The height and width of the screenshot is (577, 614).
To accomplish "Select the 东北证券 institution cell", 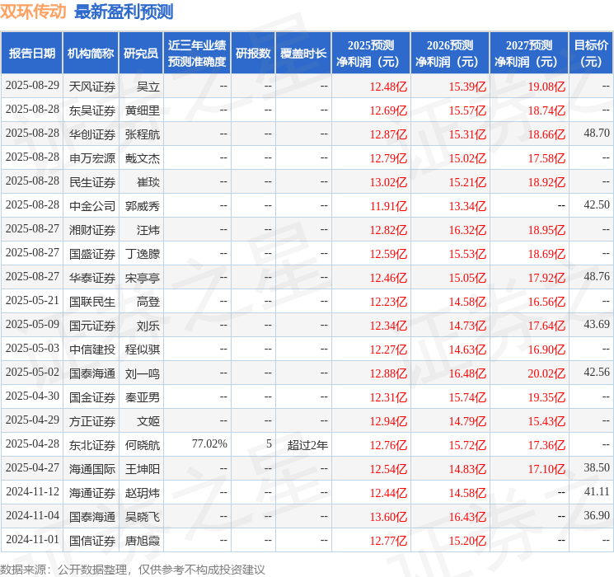I will 92,445.
